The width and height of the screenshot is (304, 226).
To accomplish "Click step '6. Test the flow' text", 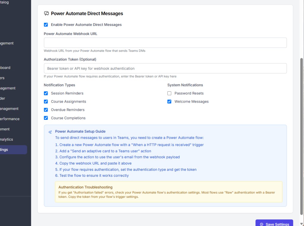I will [92, 176].
